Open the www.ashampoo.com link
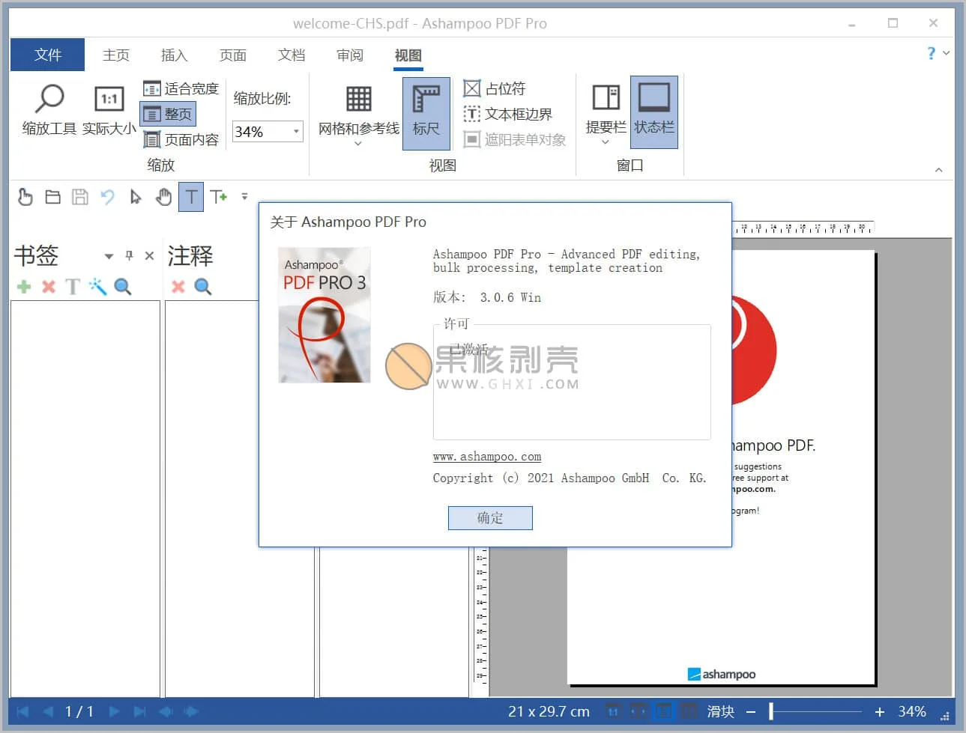 click(x=486, y=457)
